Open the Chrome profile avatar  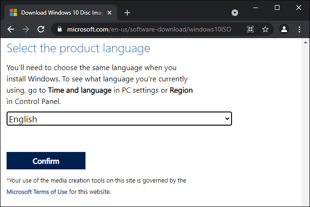click(284, 29)
